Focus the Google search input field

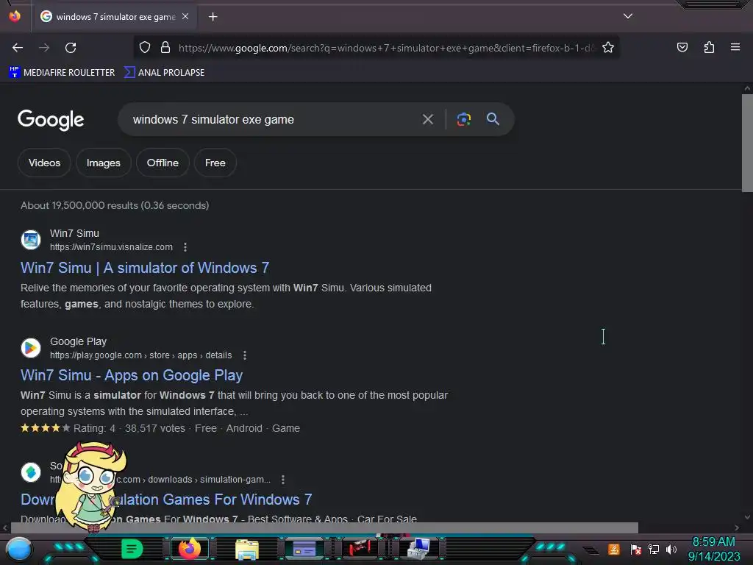click(274, 119)
